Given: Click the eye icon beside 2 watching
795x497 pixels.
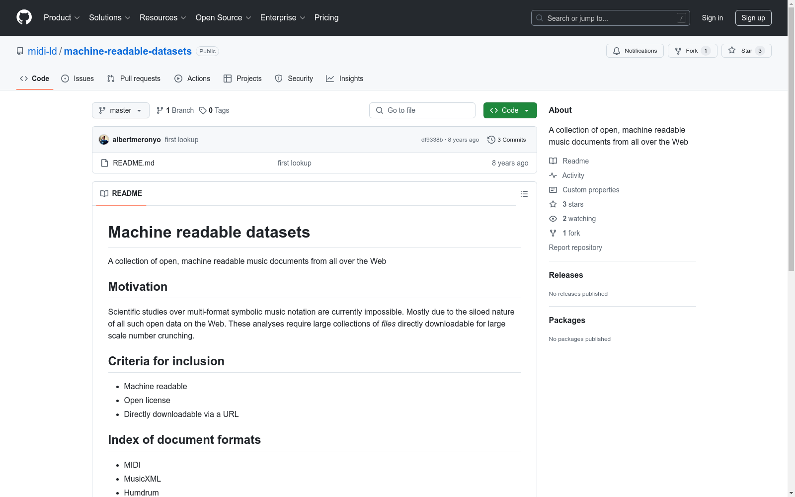Looking at the screenshot, I should click(553, 219).
